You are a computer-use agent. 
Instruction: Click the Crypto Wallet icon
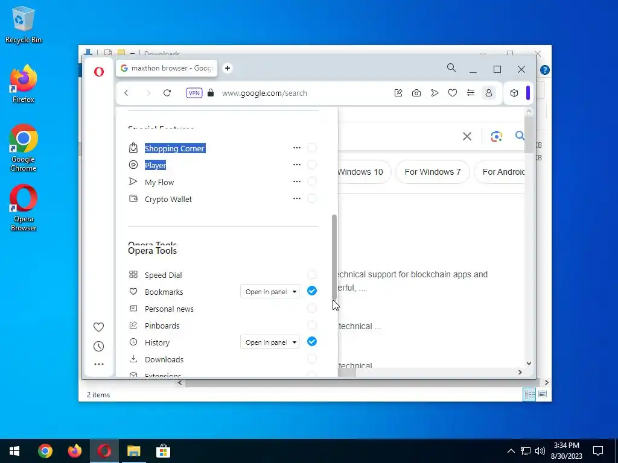point(133,198)
